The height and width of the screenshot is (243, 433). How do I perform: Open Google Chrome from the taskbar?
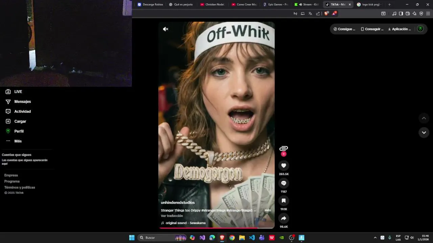(232, 238)
